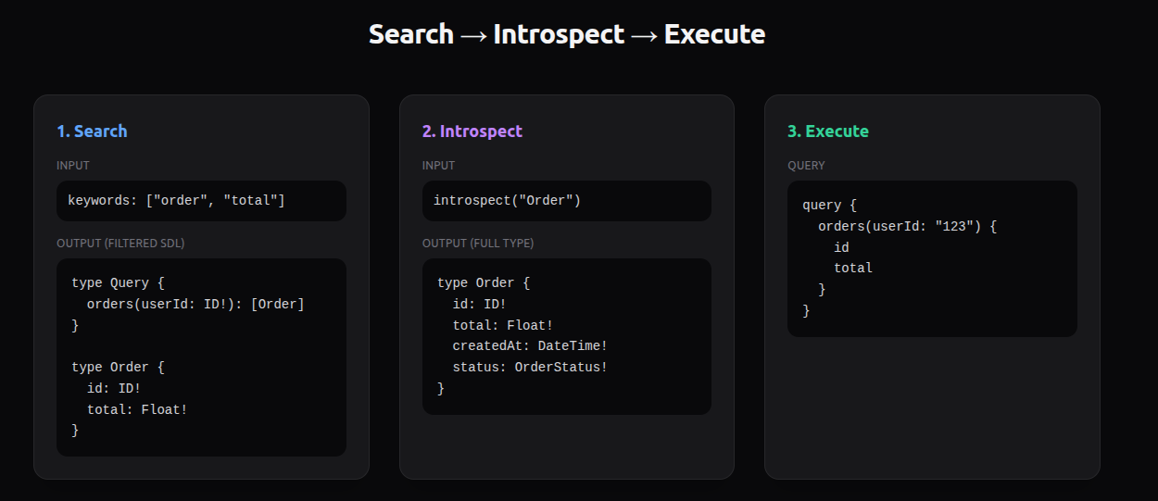Select the keywords input code box
1158x501 pixels.
point(201,201)
